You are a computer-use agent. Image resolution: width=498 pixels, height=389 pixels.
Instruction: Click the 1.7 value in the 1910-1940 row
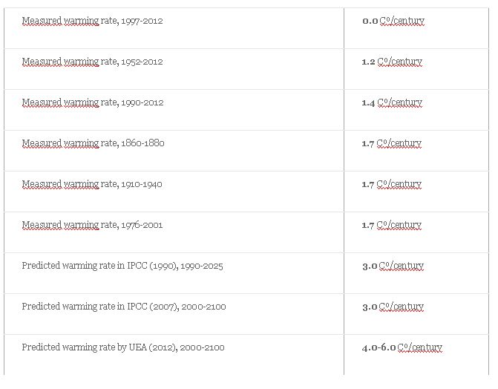[368, 184]
